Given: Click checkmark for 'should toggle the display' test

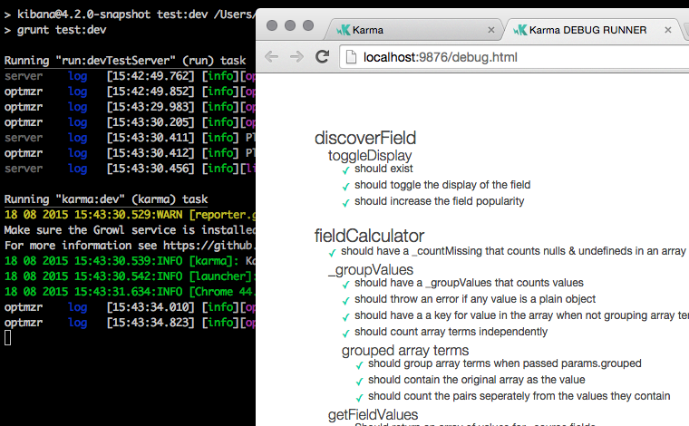Looking at the screenshot, I should 345,186.
